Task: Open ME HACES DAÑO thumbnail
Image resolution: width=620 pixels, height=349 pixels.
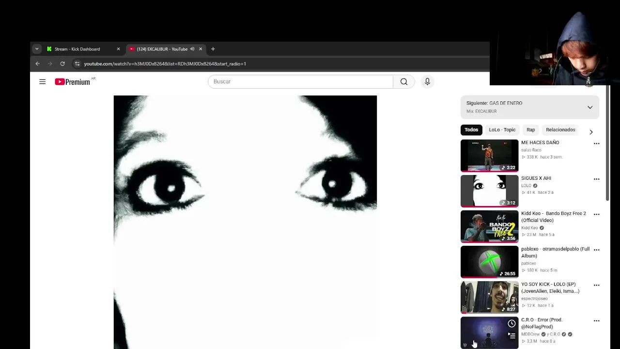Action: coord(489,156)
